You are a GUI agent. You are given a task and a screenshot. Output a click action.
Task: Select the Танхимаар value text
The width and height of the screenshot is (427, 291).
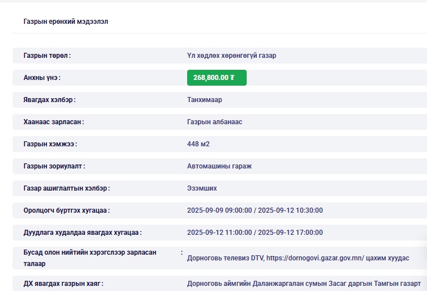(x=205, y=100)
